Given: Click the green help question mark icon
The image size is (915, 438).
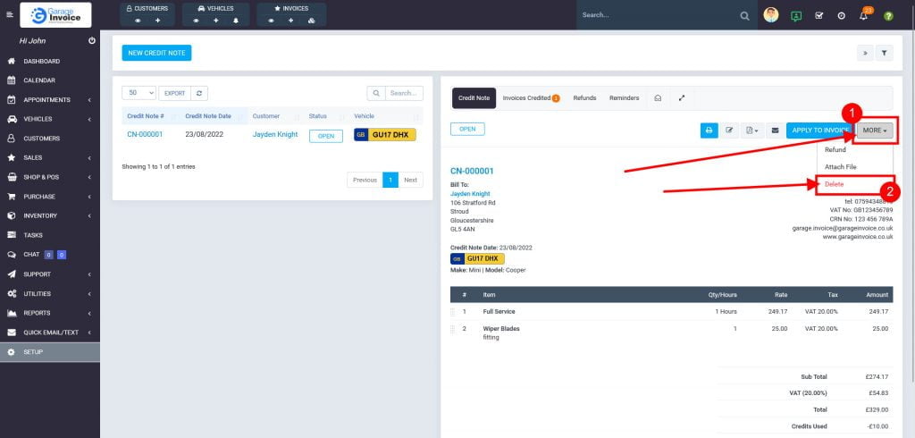Looking at the screenshot, I should click(888, 16).
